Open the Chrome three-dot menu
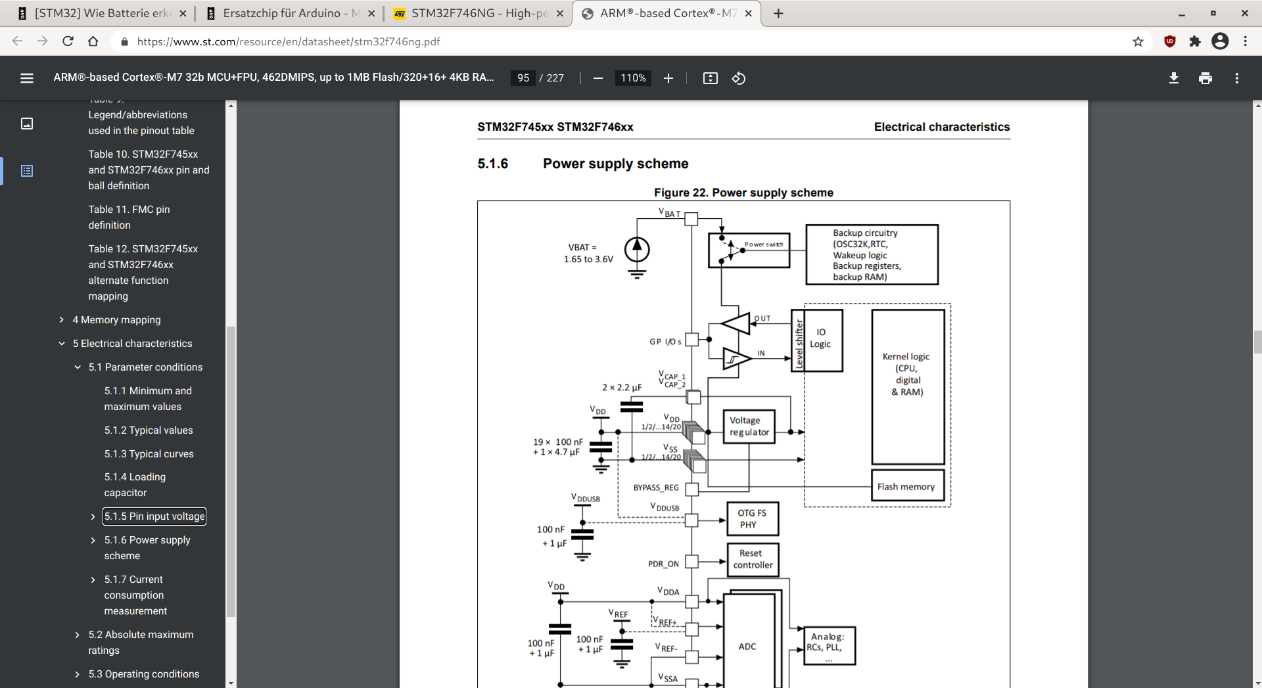 coord(1246,41)
